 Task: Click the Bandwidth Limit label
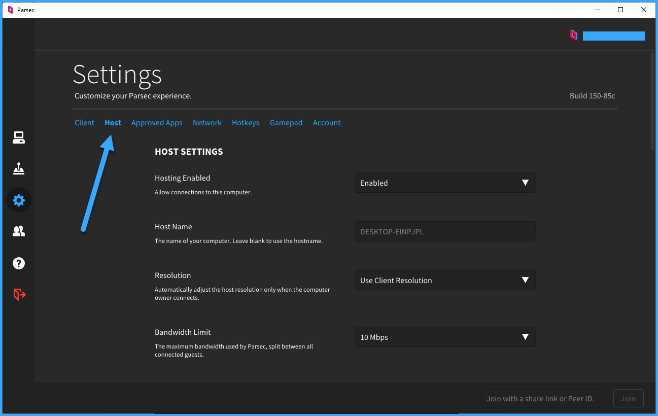click(183, 332)
